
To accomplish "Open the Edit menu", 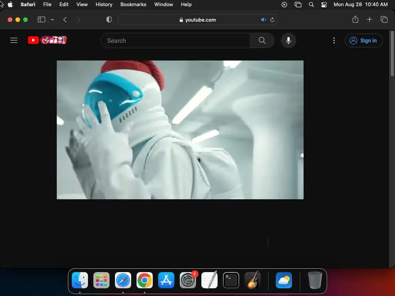I will (x=64, y=5).
